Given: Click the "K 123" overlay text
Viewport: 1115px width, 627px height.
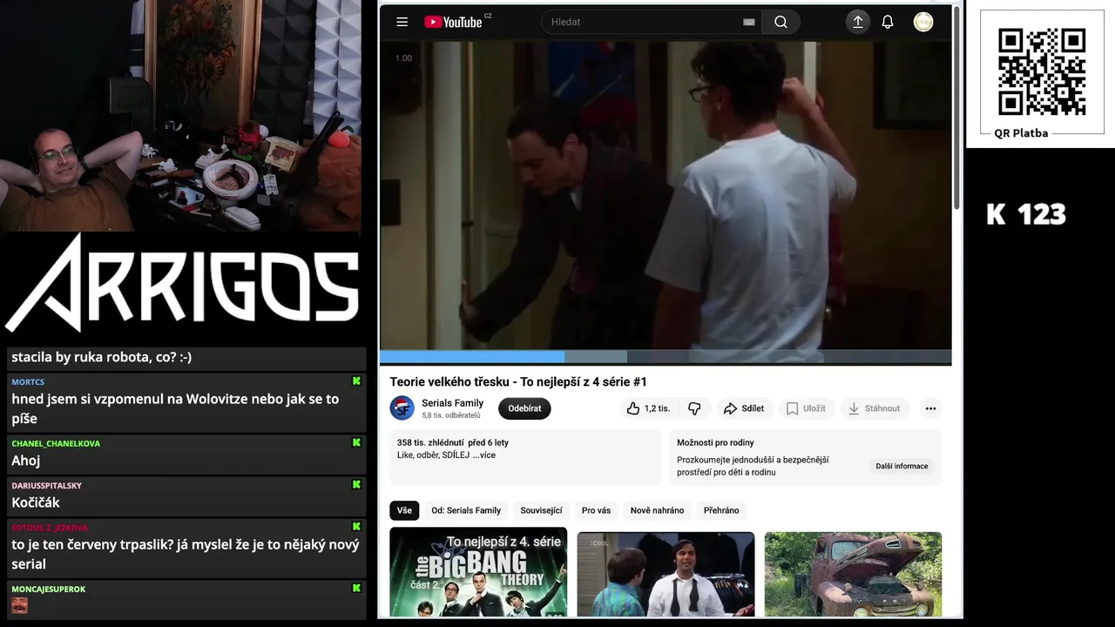Looking at the screenshot, I should (1026, 214).
